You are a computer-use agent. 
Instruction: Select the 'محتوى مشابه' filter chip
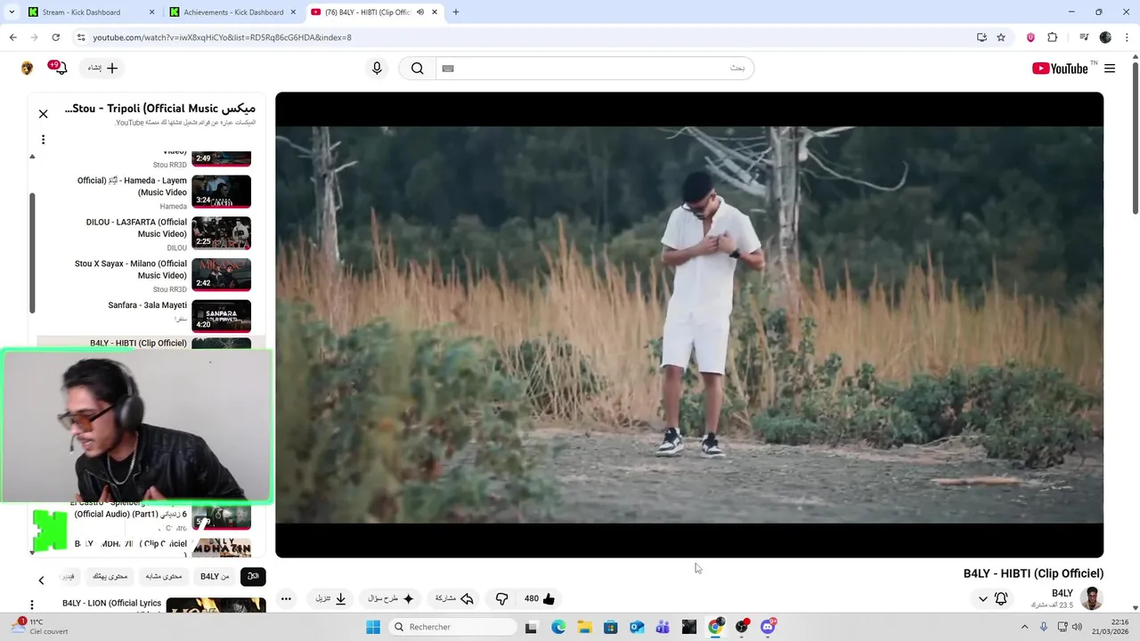[164, 577]
